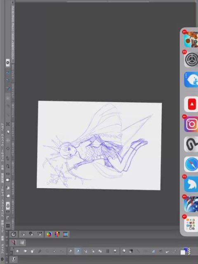Open the ファイル menu
Viewport: 198px width, 264px height.
click(2, 249)
